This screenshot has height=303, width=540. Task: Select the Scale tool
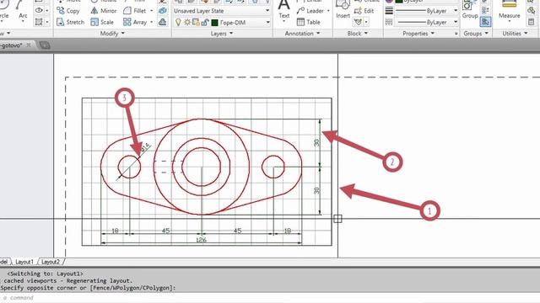point(102,22)
